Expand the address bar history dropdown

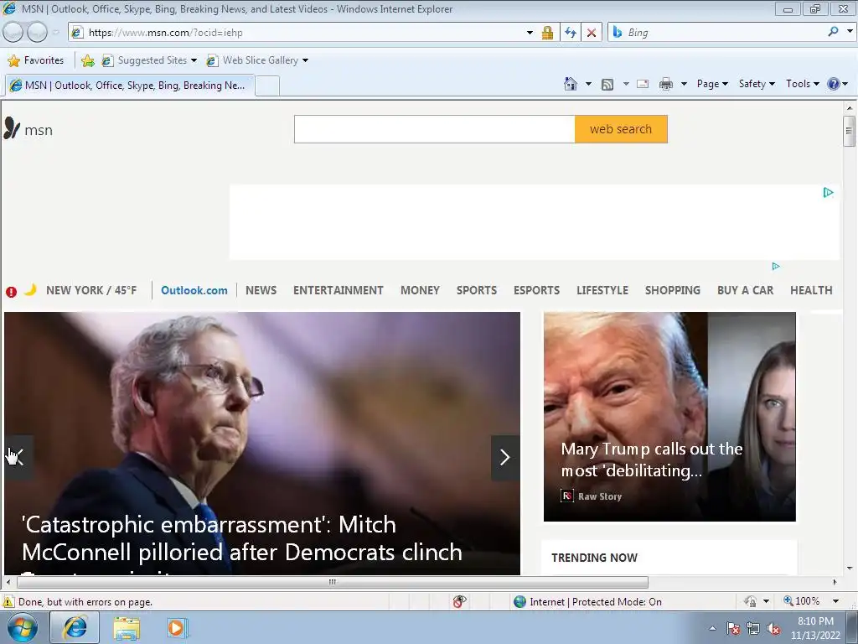click(530, 33)
